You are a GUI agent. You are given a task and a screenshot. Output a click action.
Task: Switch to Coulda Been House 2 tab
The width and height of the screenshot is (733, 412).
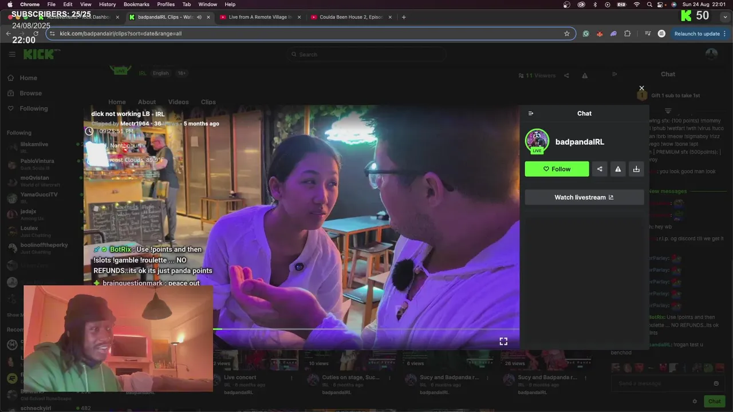coord(351,17)
